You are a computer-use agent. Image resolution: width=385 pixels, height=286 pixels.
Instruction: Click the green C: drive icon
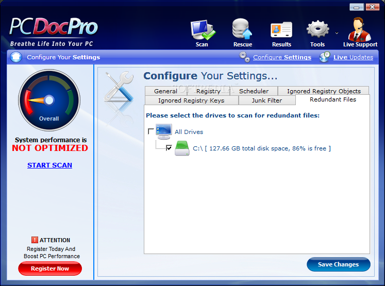(182, 148)
